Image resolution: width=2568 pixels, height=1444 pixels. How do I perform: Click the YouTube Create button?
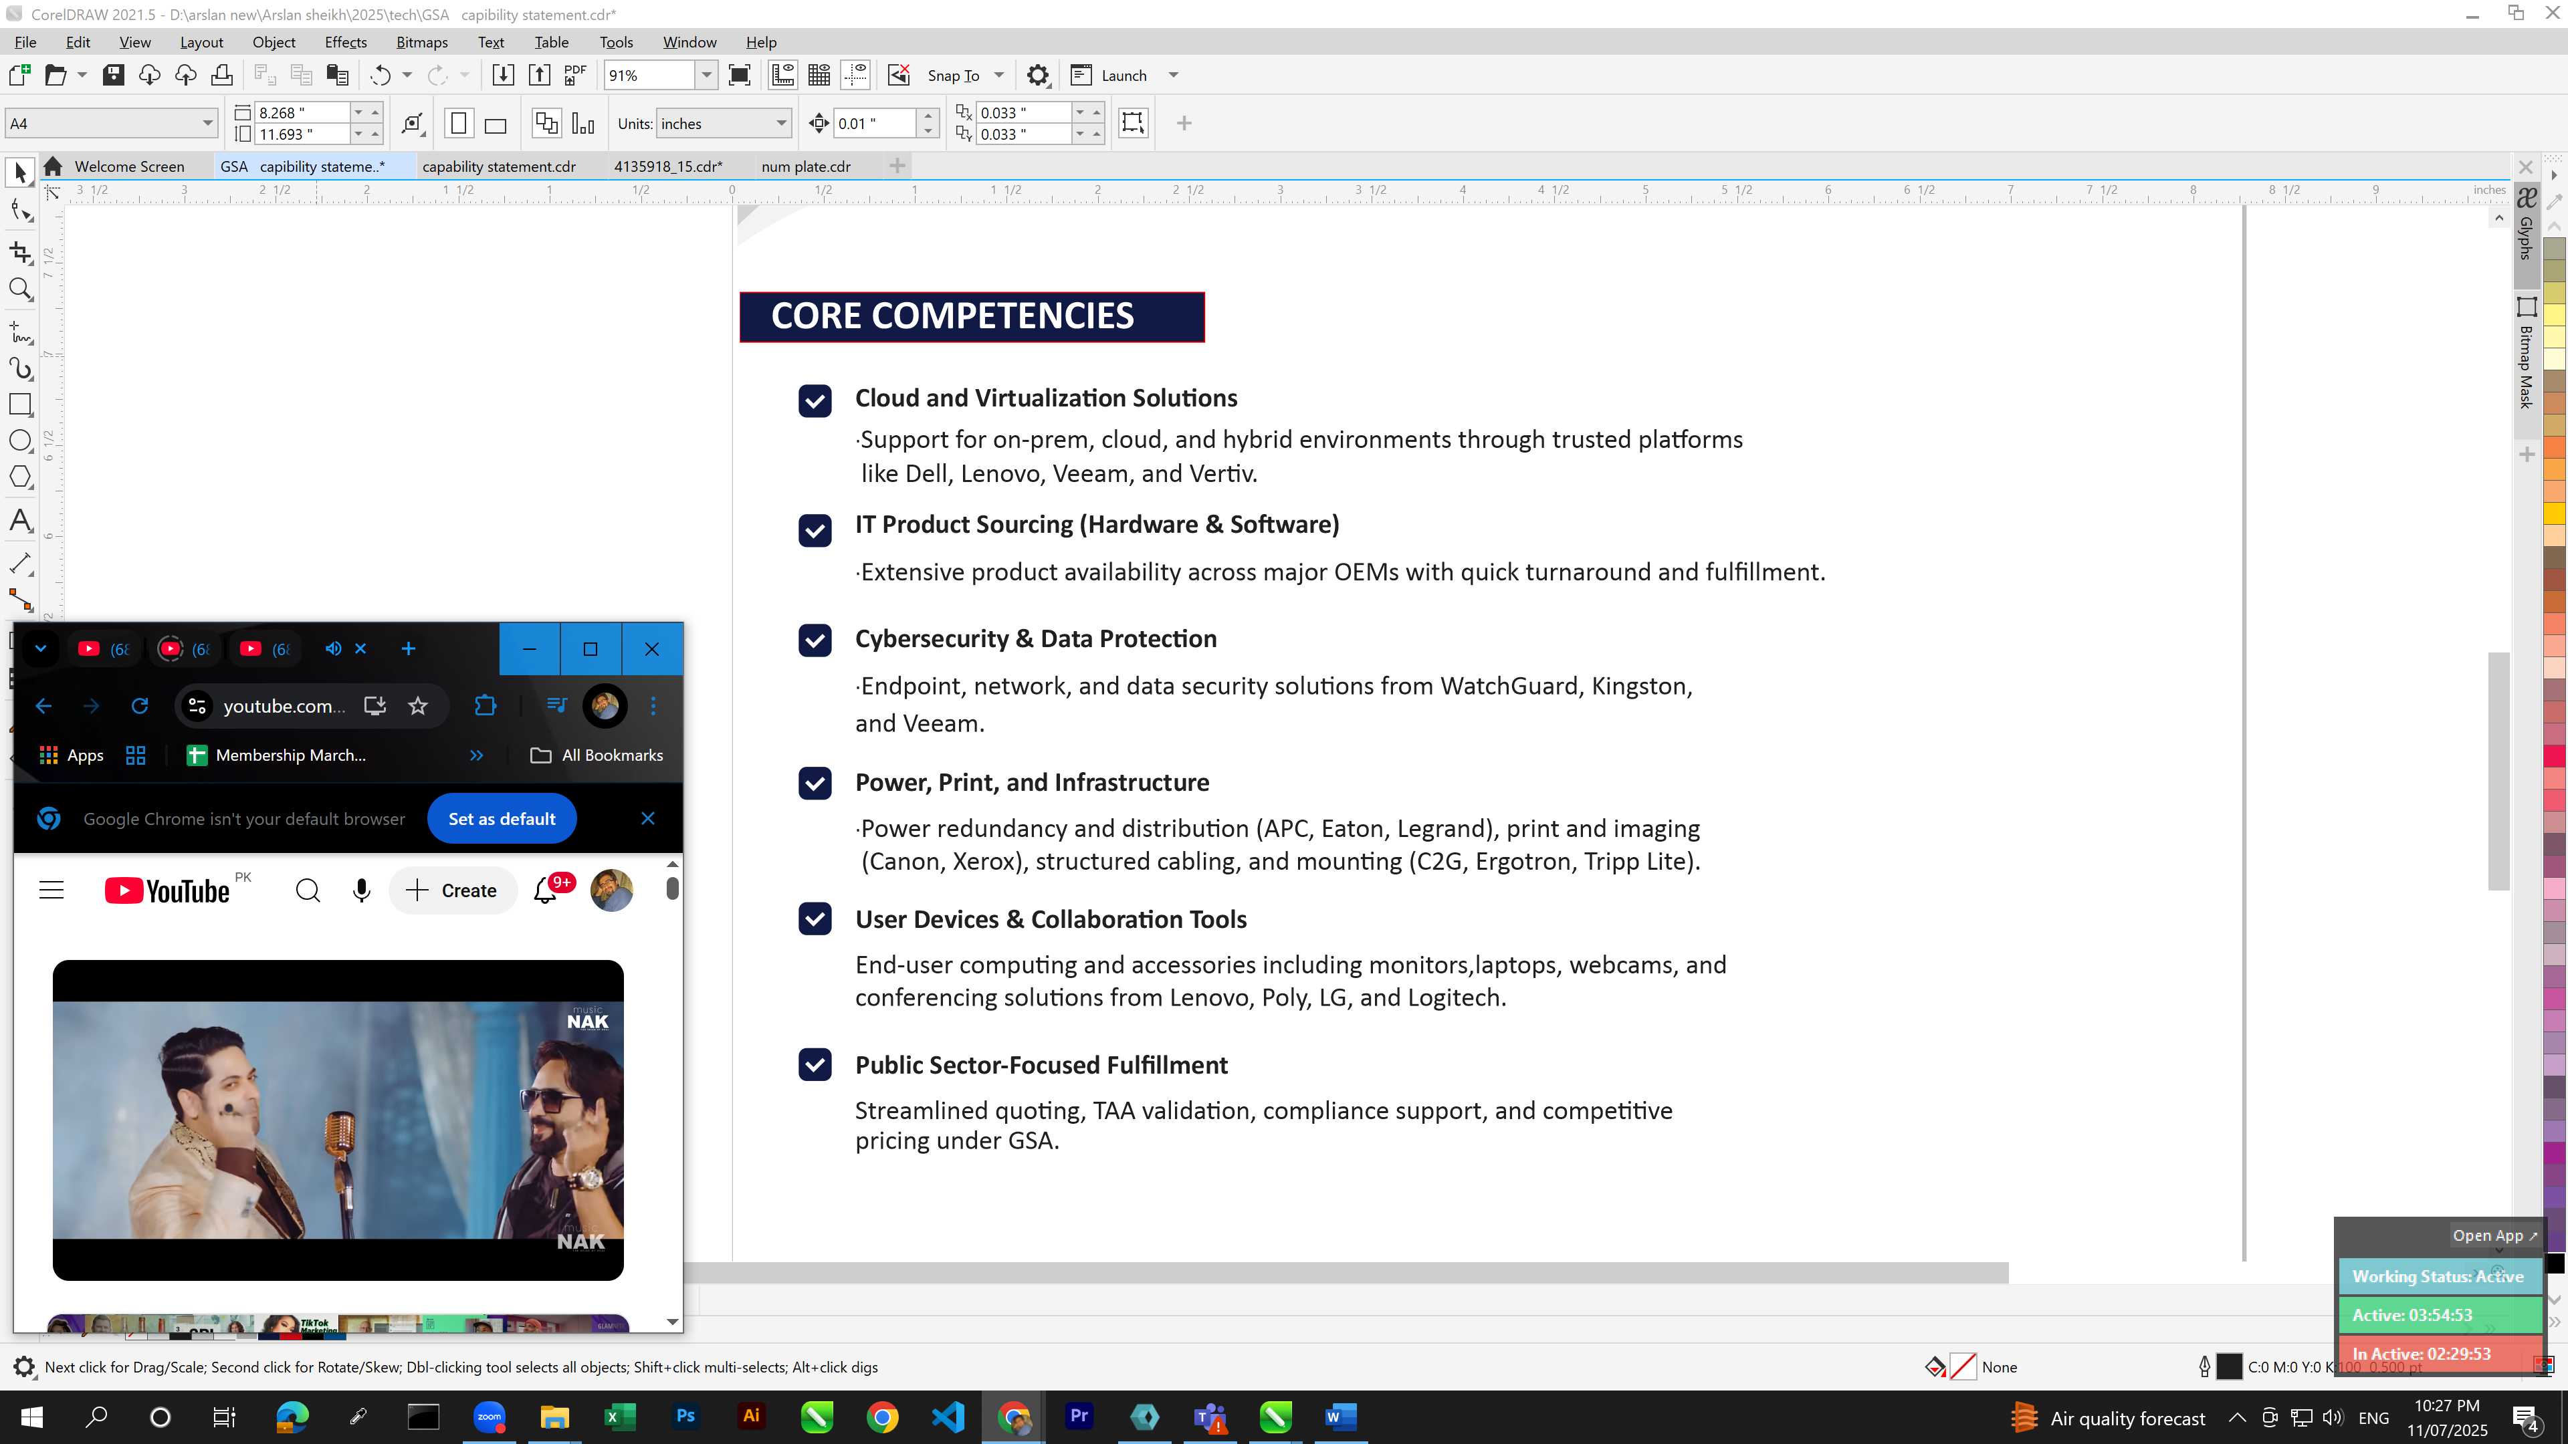tap(453, 890)
